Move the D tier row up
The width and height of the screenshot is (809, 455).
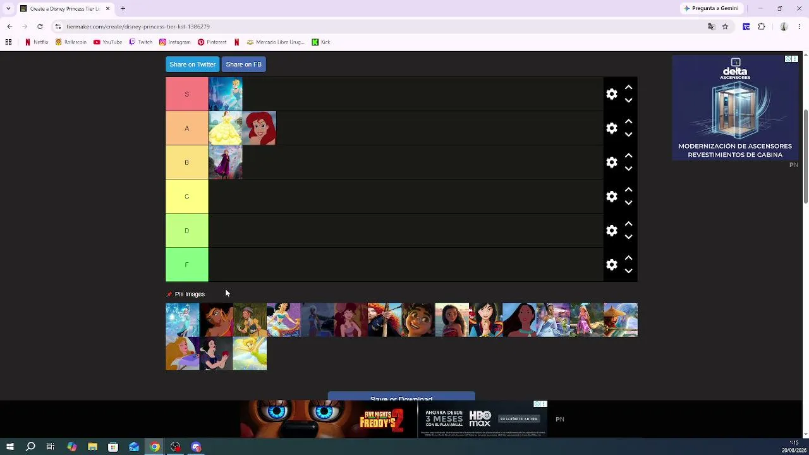[x=628, y=224]
